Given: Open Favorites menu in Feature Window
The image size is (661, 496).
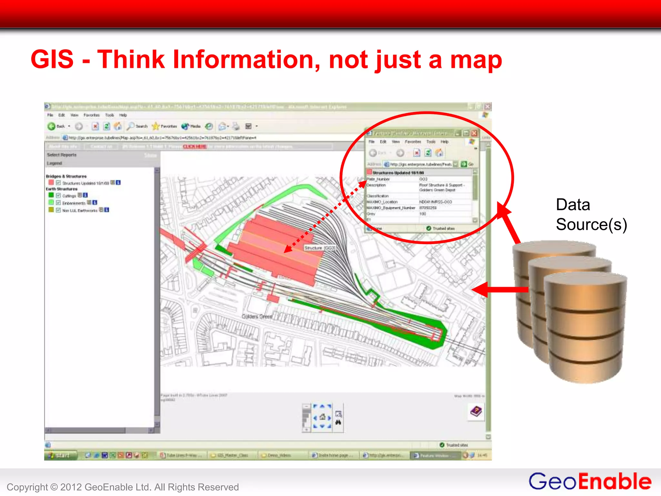Looking at the screenshot, I should tap(413, 141).
